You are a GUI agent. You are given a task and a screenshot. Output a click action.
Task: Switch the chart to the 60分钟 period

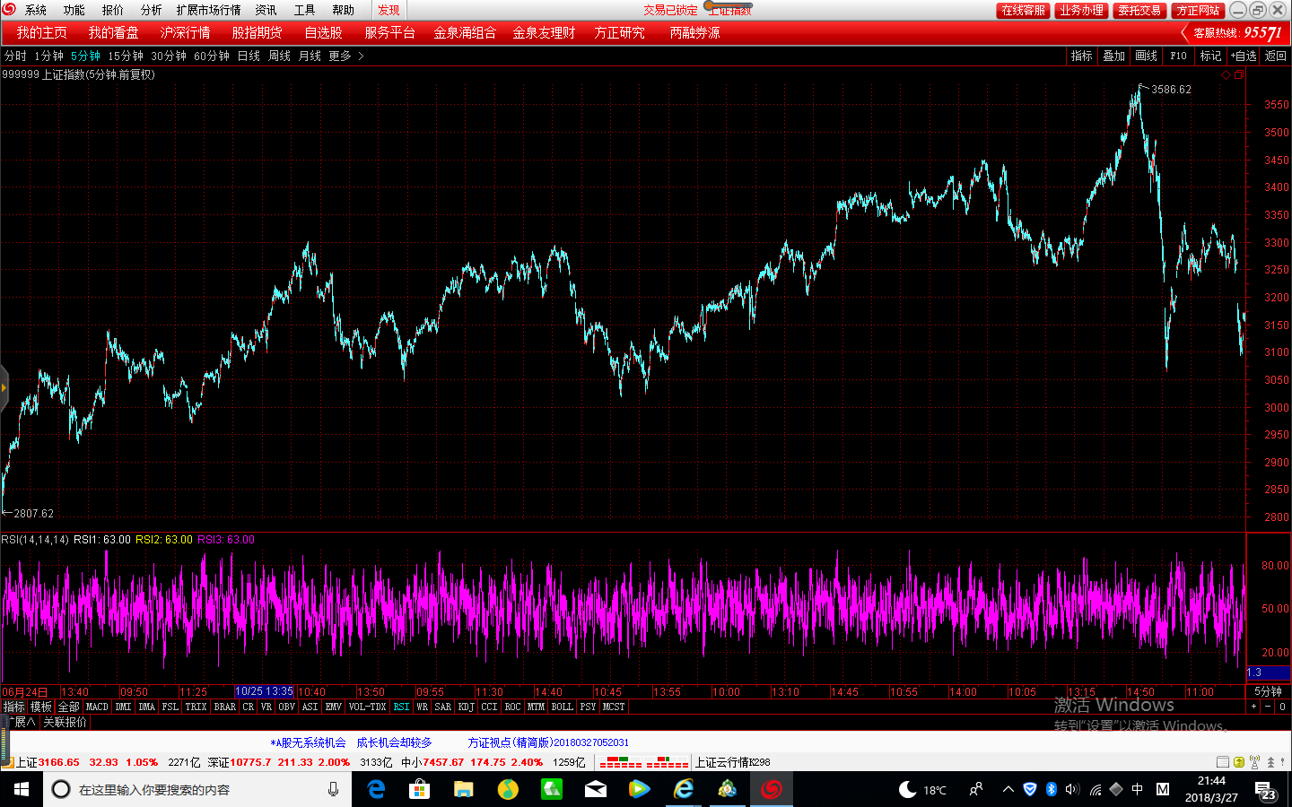(212, 56)
